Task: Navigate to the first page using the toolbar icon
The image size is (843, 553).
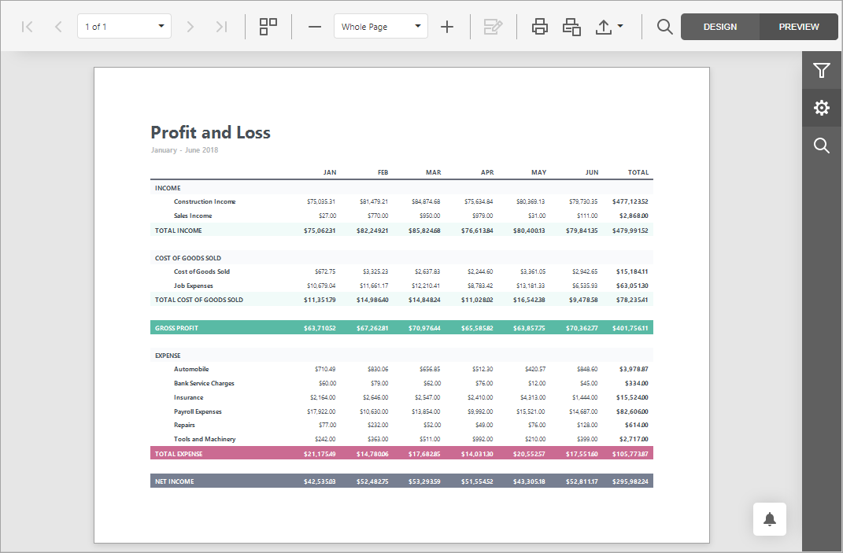Action: click(x=27, y=26)
